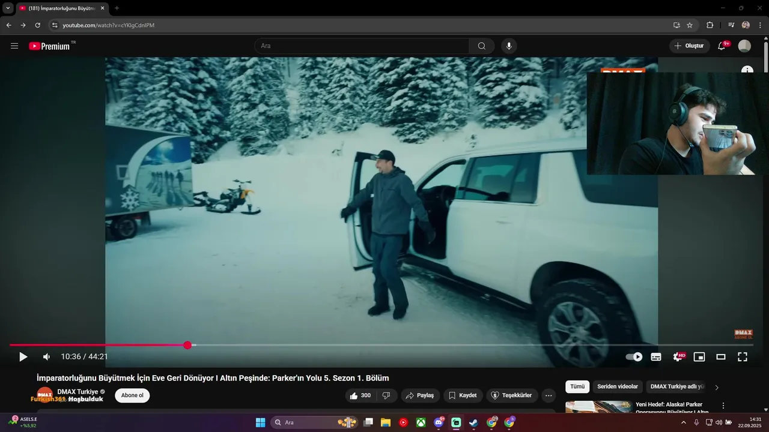Open the Chrome tab search dropdown arrow

[x=8, y=8]
